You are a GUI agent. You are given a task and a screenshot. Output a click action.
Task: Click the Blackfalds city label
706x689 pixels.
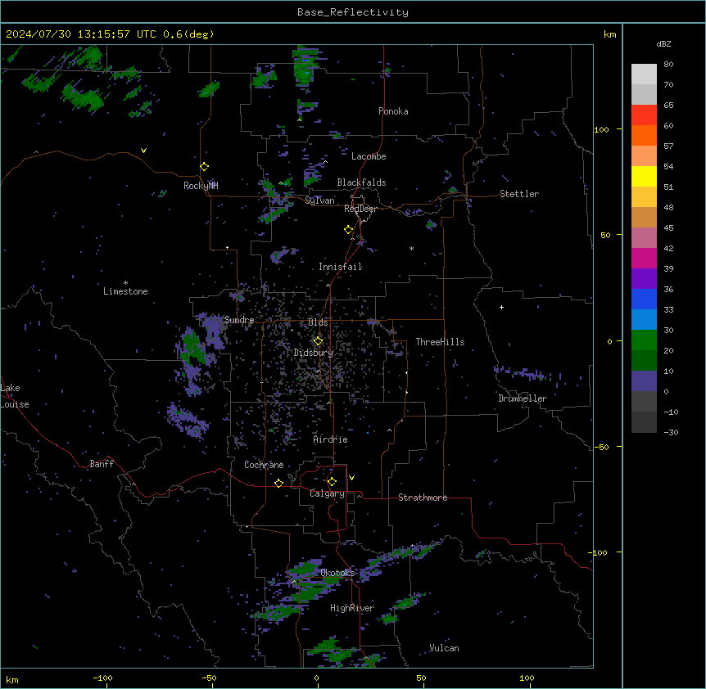[x=361, y=182]
